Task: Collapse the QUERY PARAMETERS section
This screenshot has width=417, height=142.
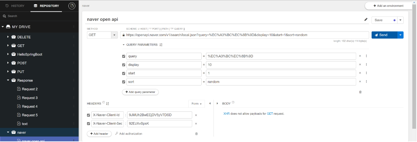Action: tap(123, 45)
